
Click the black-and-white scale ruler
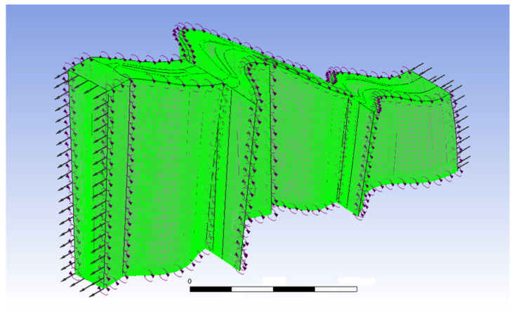[x=274, y=289]
